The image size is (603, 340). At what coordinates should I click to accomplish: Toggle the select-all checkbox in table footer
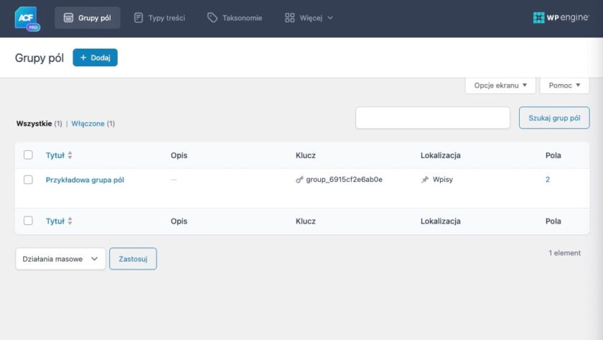pyautogui.click(x=28, y=221)
